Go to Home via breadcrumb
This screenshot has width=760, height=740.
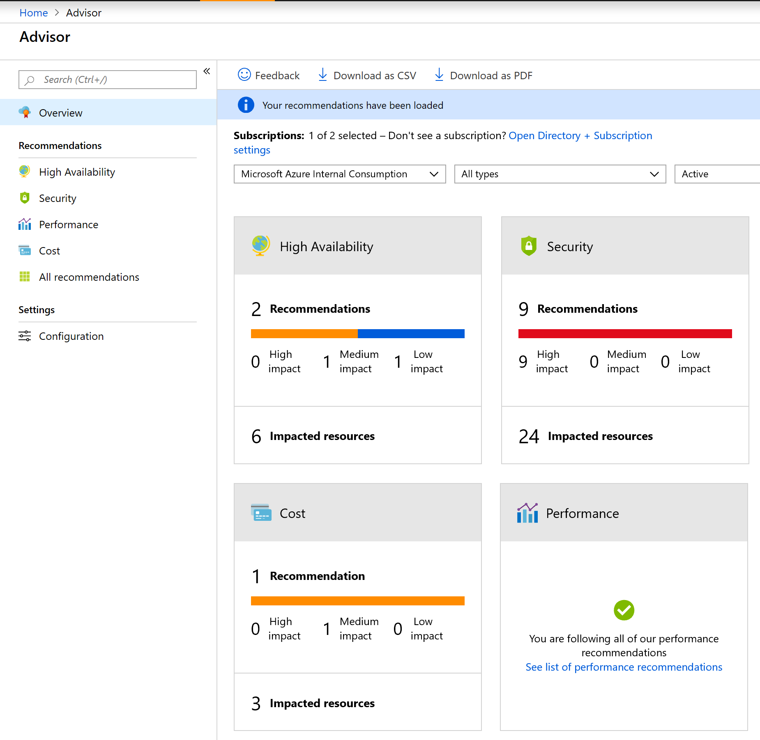(34, 13)
